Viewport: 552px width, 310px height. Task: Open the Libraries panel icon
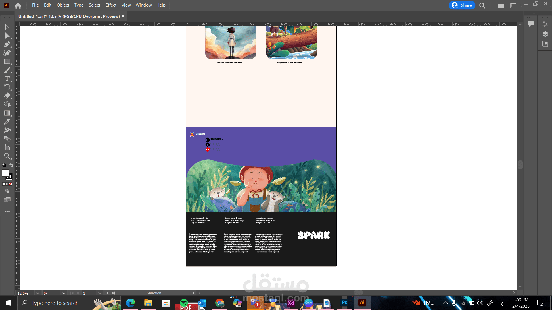point(545,44)
